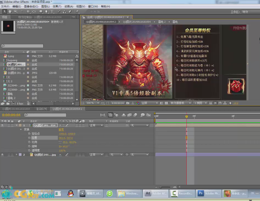
Task: Expand layer 2 properties with its twirl arrow
Action: point(17,155)
